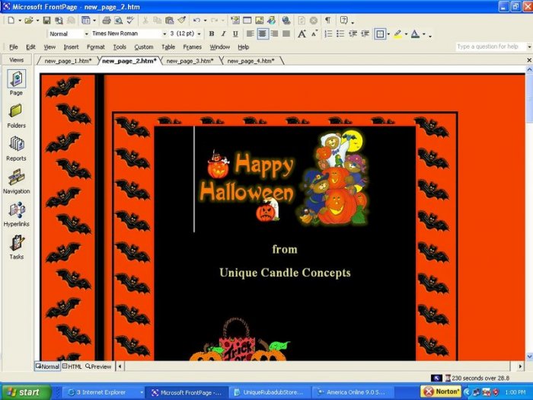
Task: Insert picture from file icon
Action: coord(260,21)
